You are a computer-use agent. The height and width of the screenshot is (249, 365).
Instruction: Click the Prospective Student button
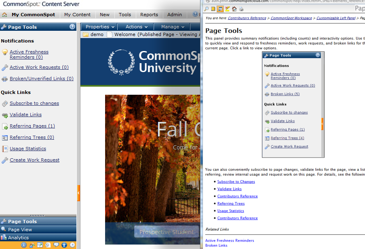pyautogui.click(x=167, y=232)
